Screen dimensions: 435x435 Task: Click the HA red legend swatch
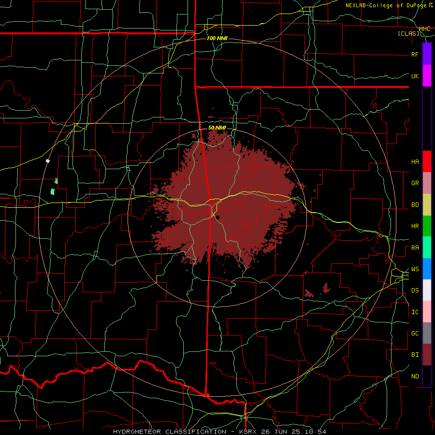(427, 161)
